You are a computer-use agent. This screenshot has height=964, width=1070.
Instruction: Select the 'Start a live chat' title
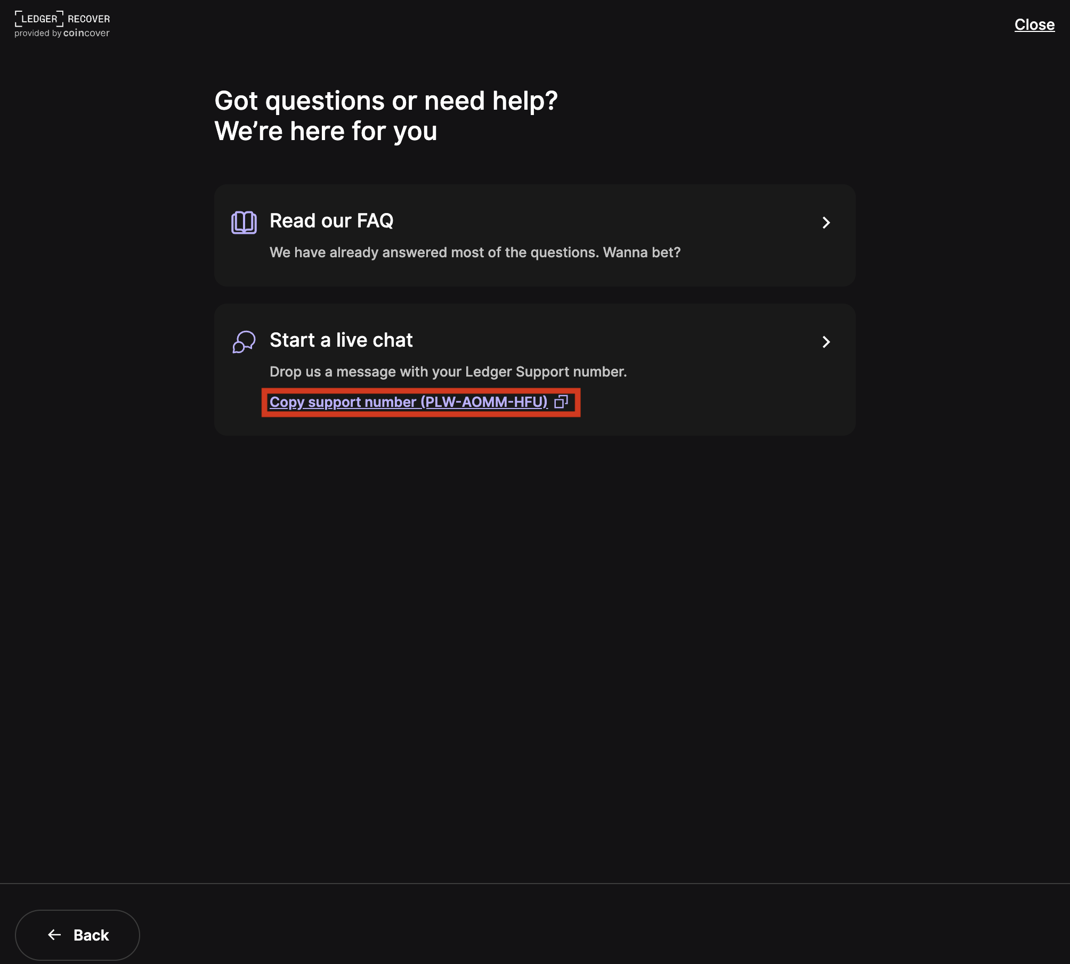[341, 340]
